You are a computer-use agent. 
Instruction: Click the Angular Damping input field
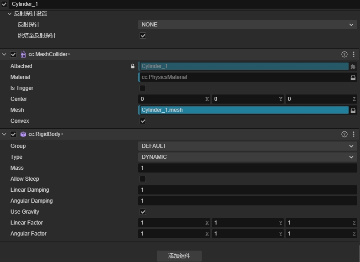[x=247, y=201]
